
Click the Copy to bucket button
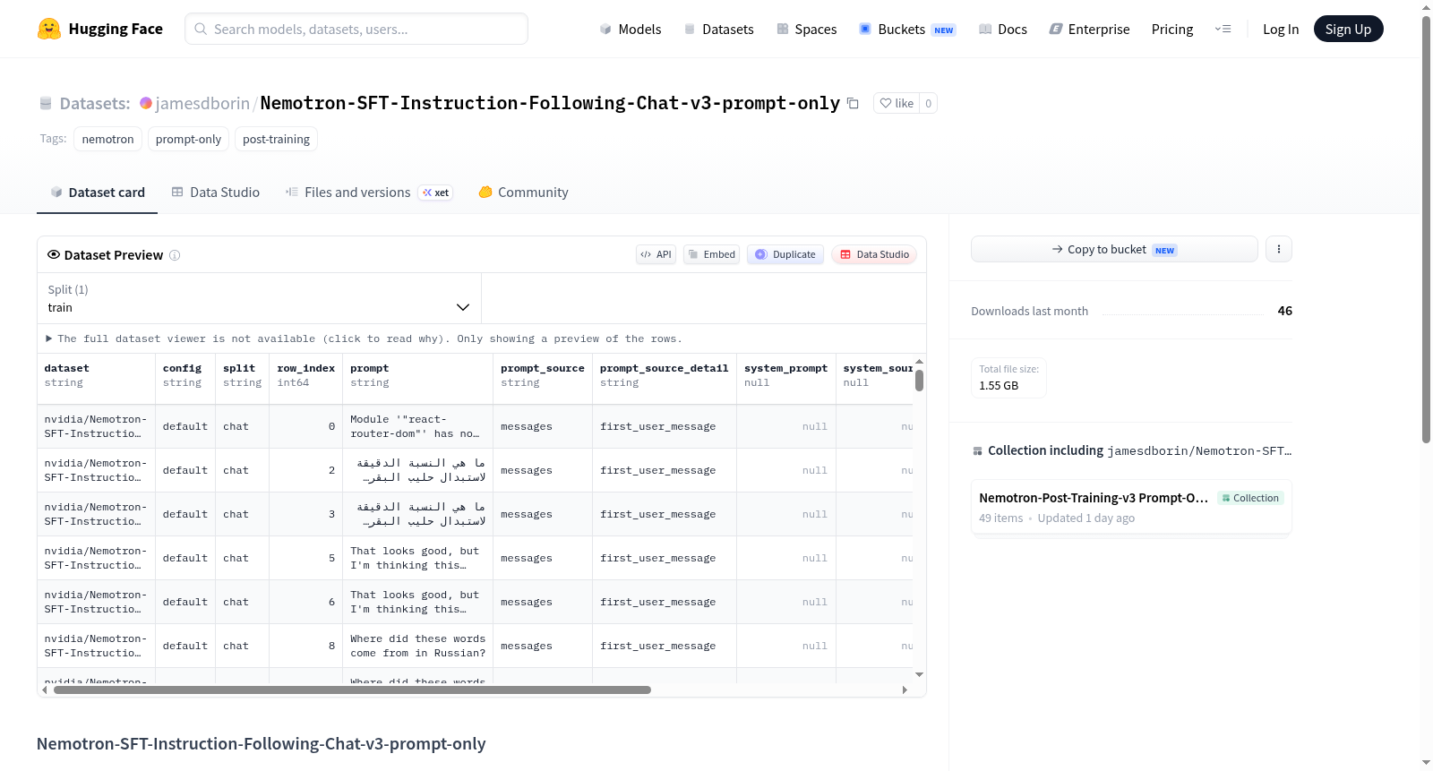[x=1114, y=249]
